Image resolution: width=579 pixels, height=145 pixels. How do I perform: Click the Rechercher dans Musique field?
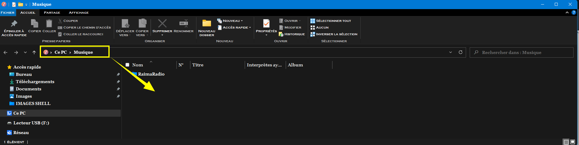pyautogui.click(x=522, y=52)
